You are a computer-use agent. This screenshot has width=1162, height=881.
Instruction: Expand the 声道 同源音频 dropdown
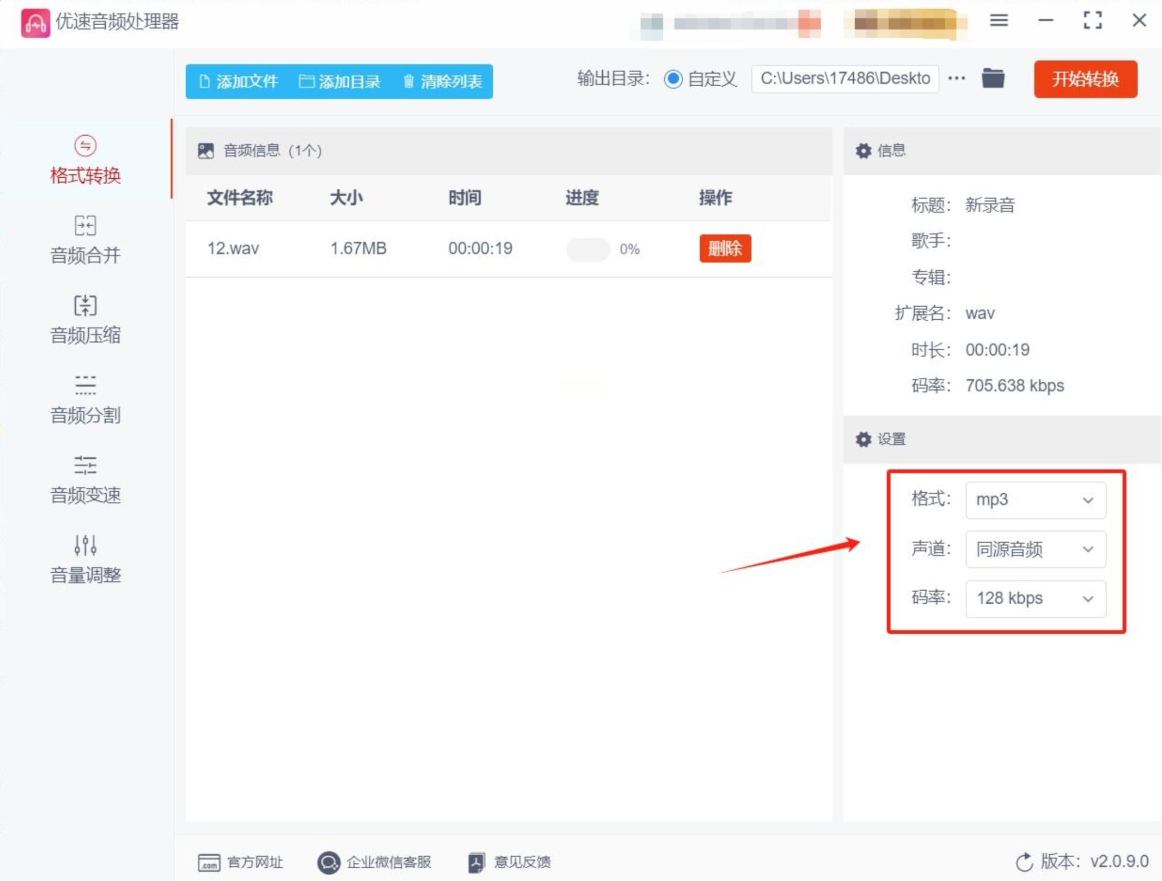click(1035, 549)
